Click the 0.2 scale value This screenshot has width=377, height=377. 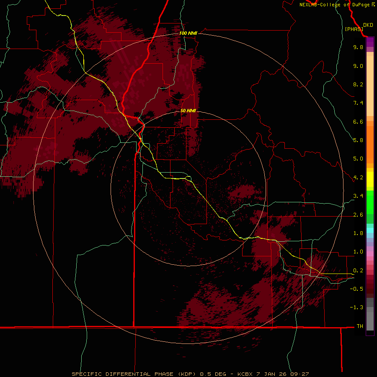pyautogui.click(x=358, y=271)
